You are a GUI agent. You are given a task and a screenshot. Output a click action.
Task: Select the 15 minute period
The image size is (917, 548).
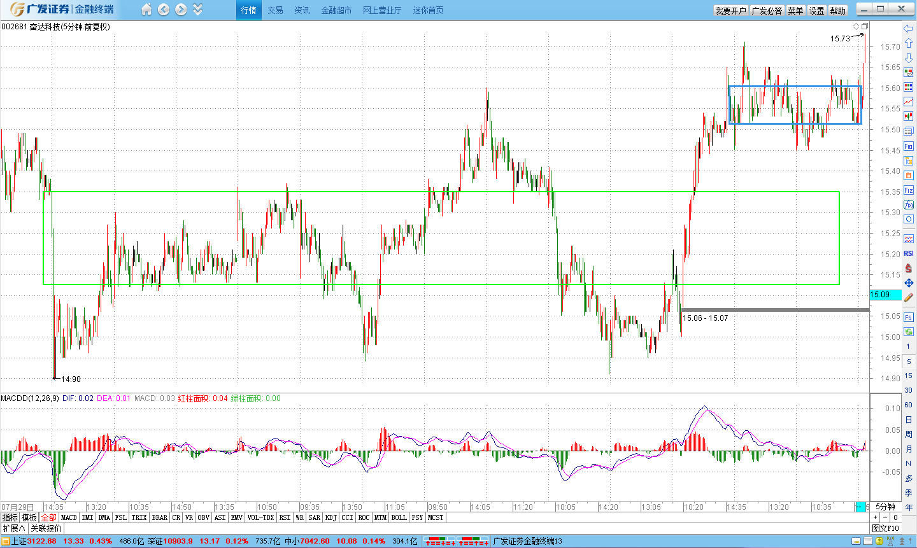pos(909,376)
